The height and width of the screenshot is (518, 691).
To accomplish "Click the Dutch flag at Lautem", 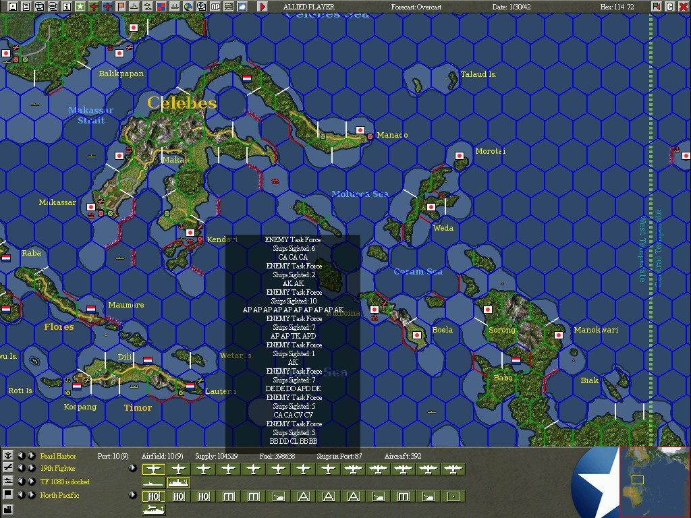I will tap(190, 386).
